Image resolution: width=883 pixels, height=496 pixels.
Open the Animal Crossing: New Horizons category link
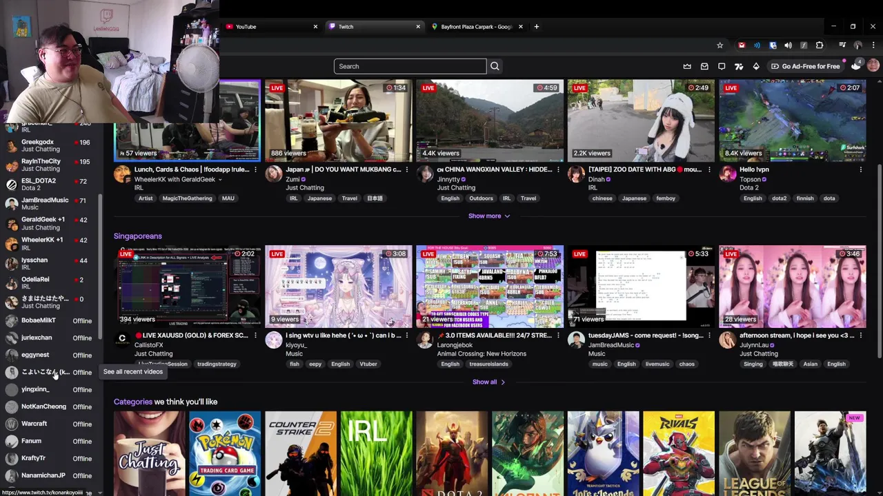482,353
